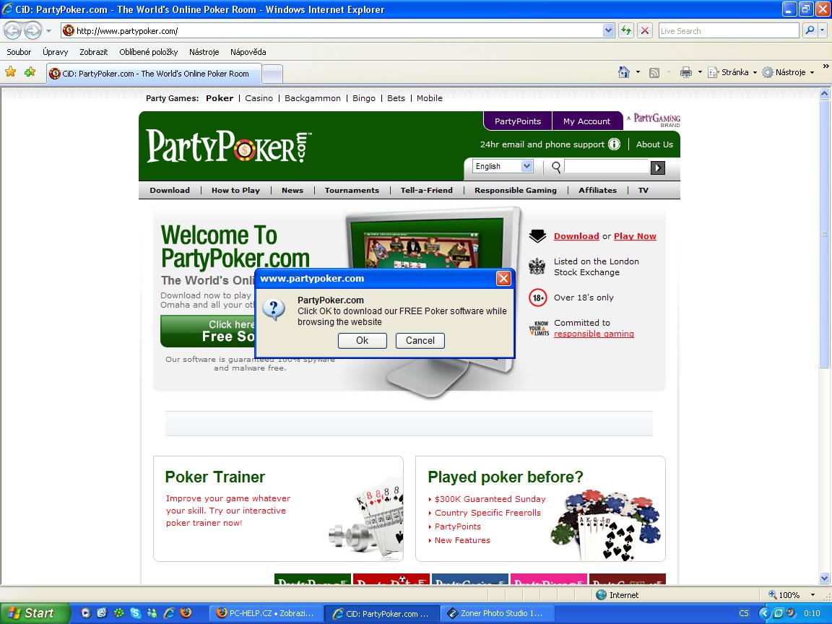The width and height of the screenshot is (832, 624).
Task: Click the Home house icon in toolbar
Action: tap(624, 72)
